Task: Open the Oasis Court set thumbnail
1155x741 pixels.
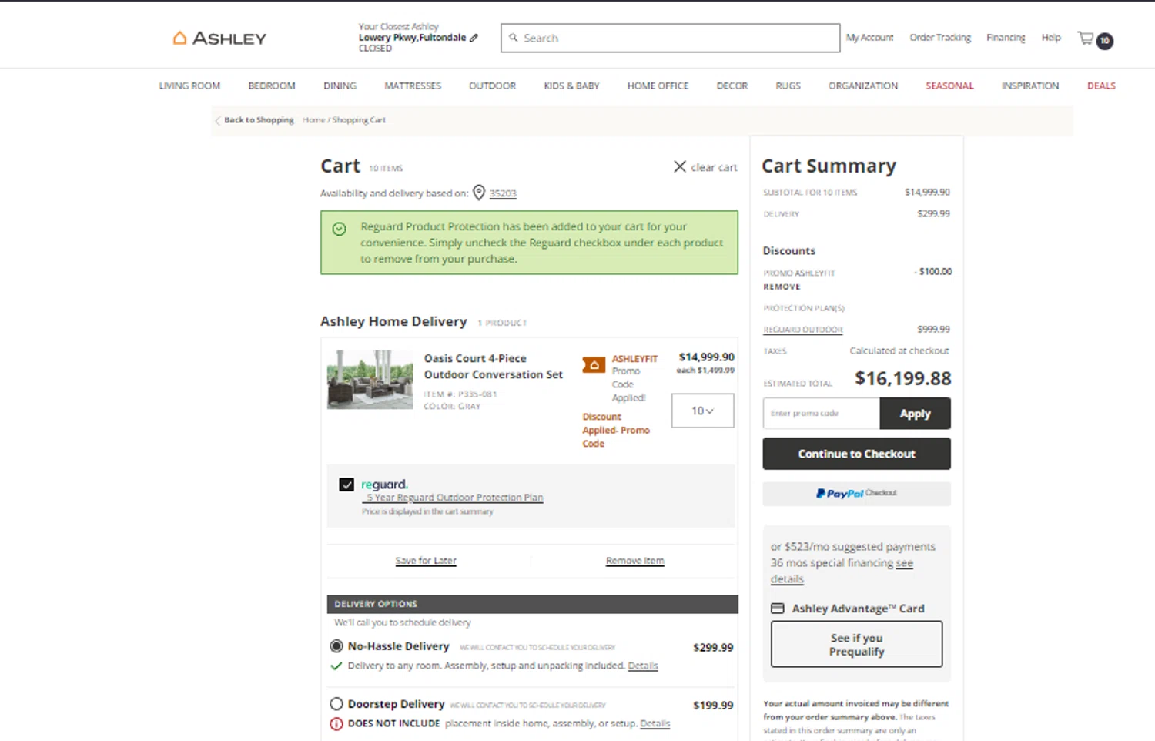Action: (x=370, y=379)
